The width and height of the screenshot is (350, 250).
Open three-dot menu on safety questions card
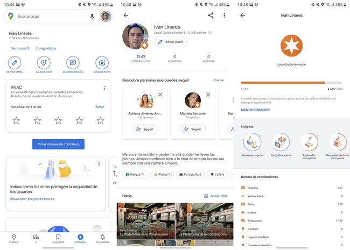click(x=99, y=164)
